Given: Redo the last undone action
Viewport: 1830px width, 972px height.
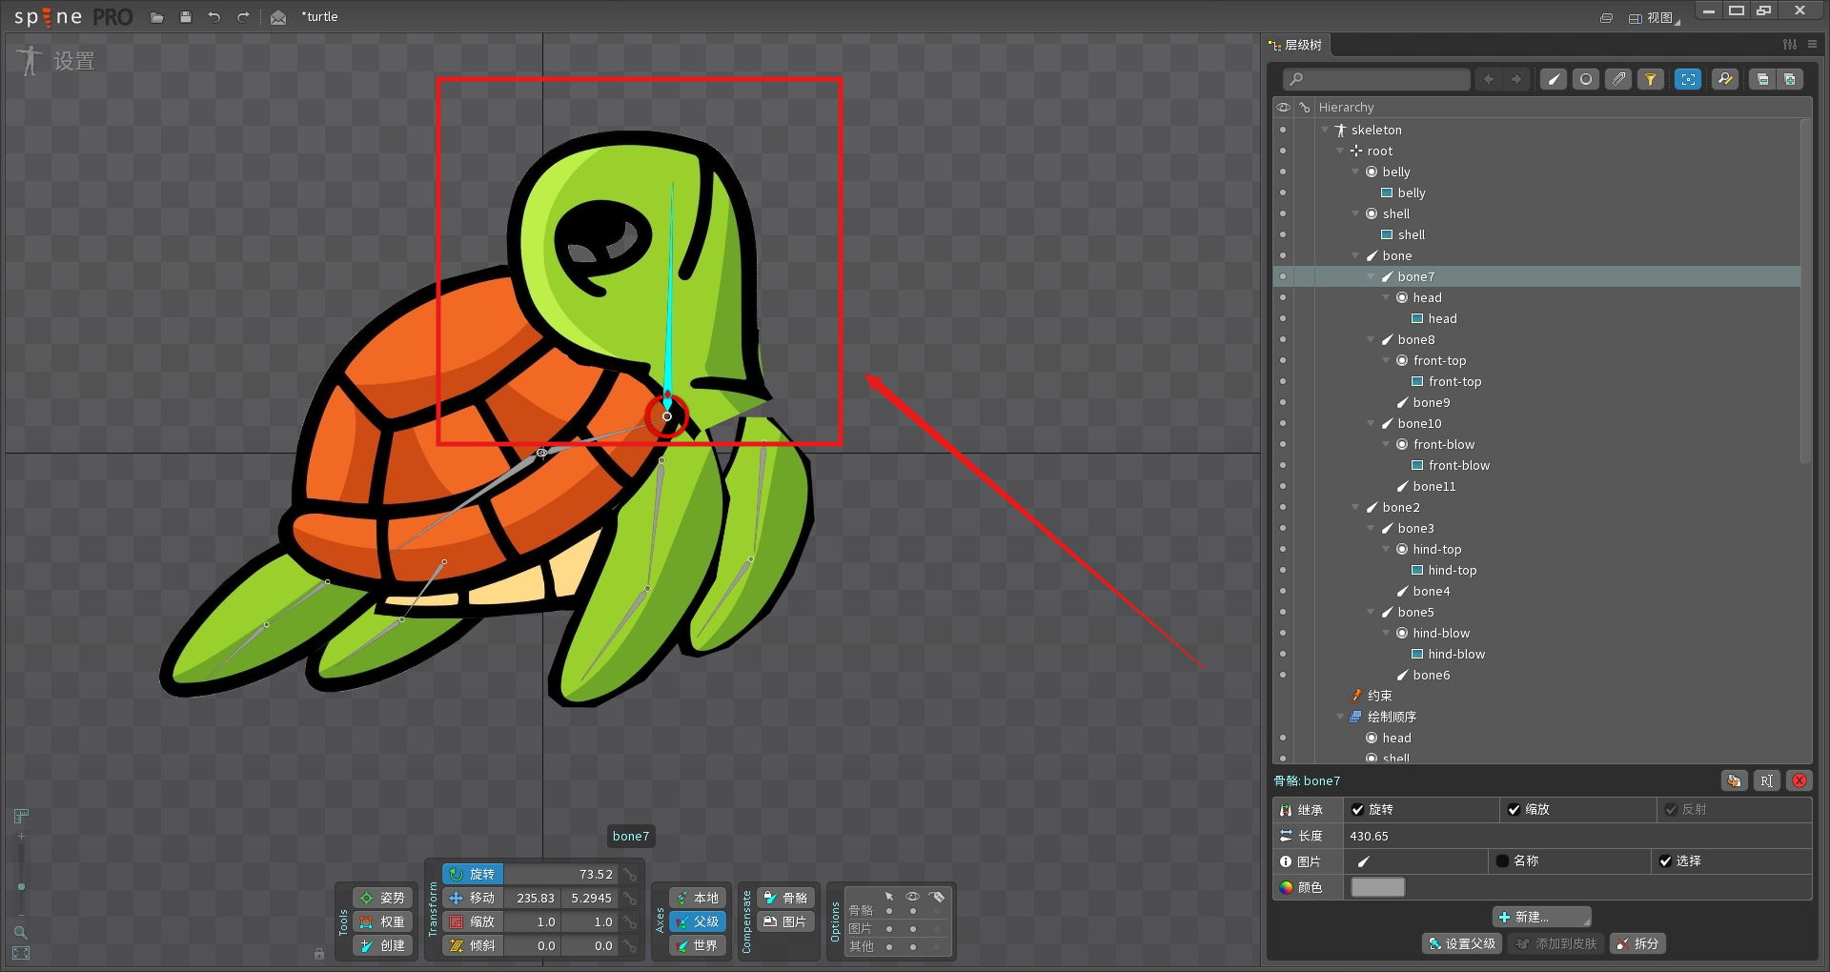Looking at the screenshot, I should click(243, 17).
